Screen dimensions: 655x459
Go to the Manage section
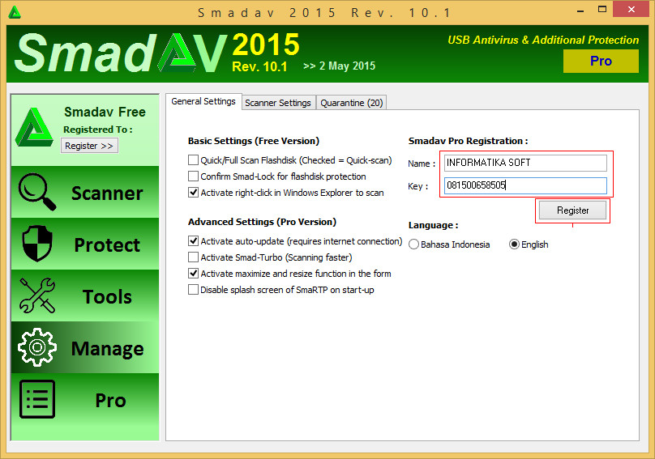85,347
